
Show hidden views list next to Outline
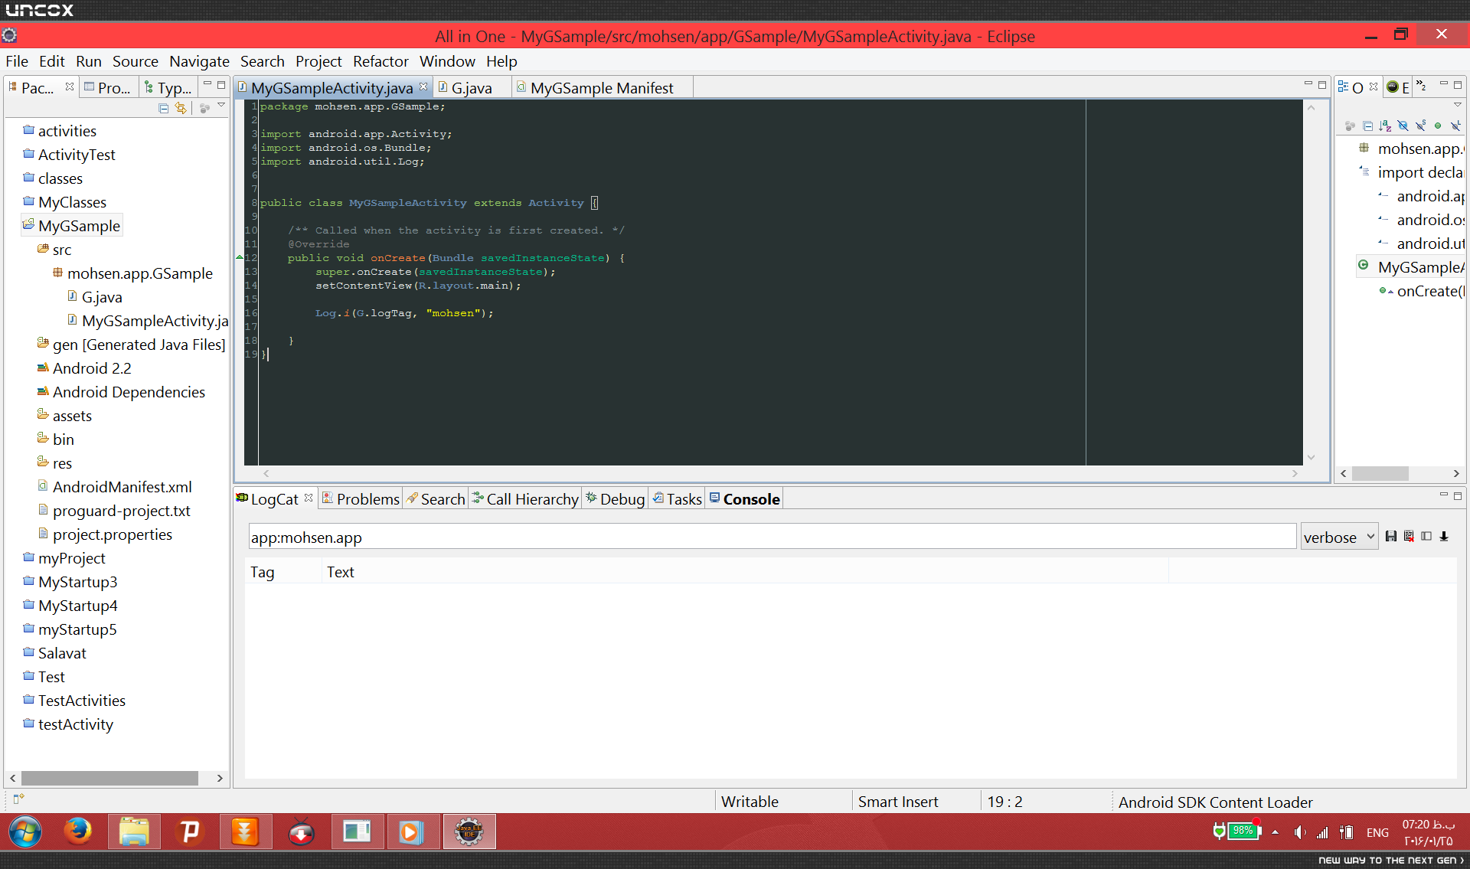(x=1421, y=87)
